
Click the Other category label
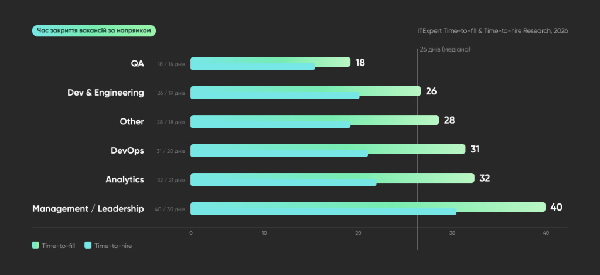(132, 121)
